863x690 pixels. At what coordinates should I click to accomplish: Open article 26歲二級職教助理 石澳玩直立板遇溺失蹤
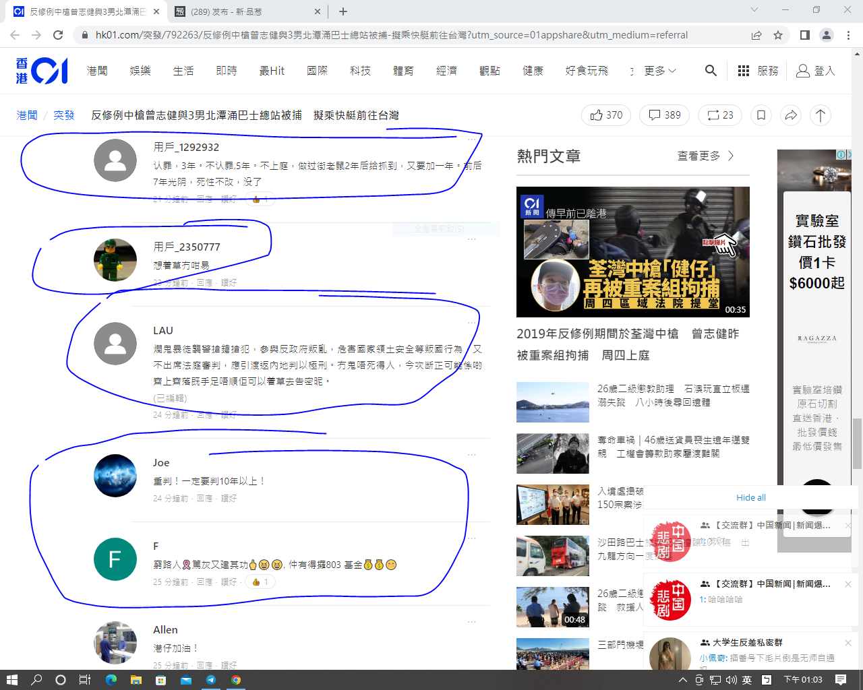click(x=674, y=396)
